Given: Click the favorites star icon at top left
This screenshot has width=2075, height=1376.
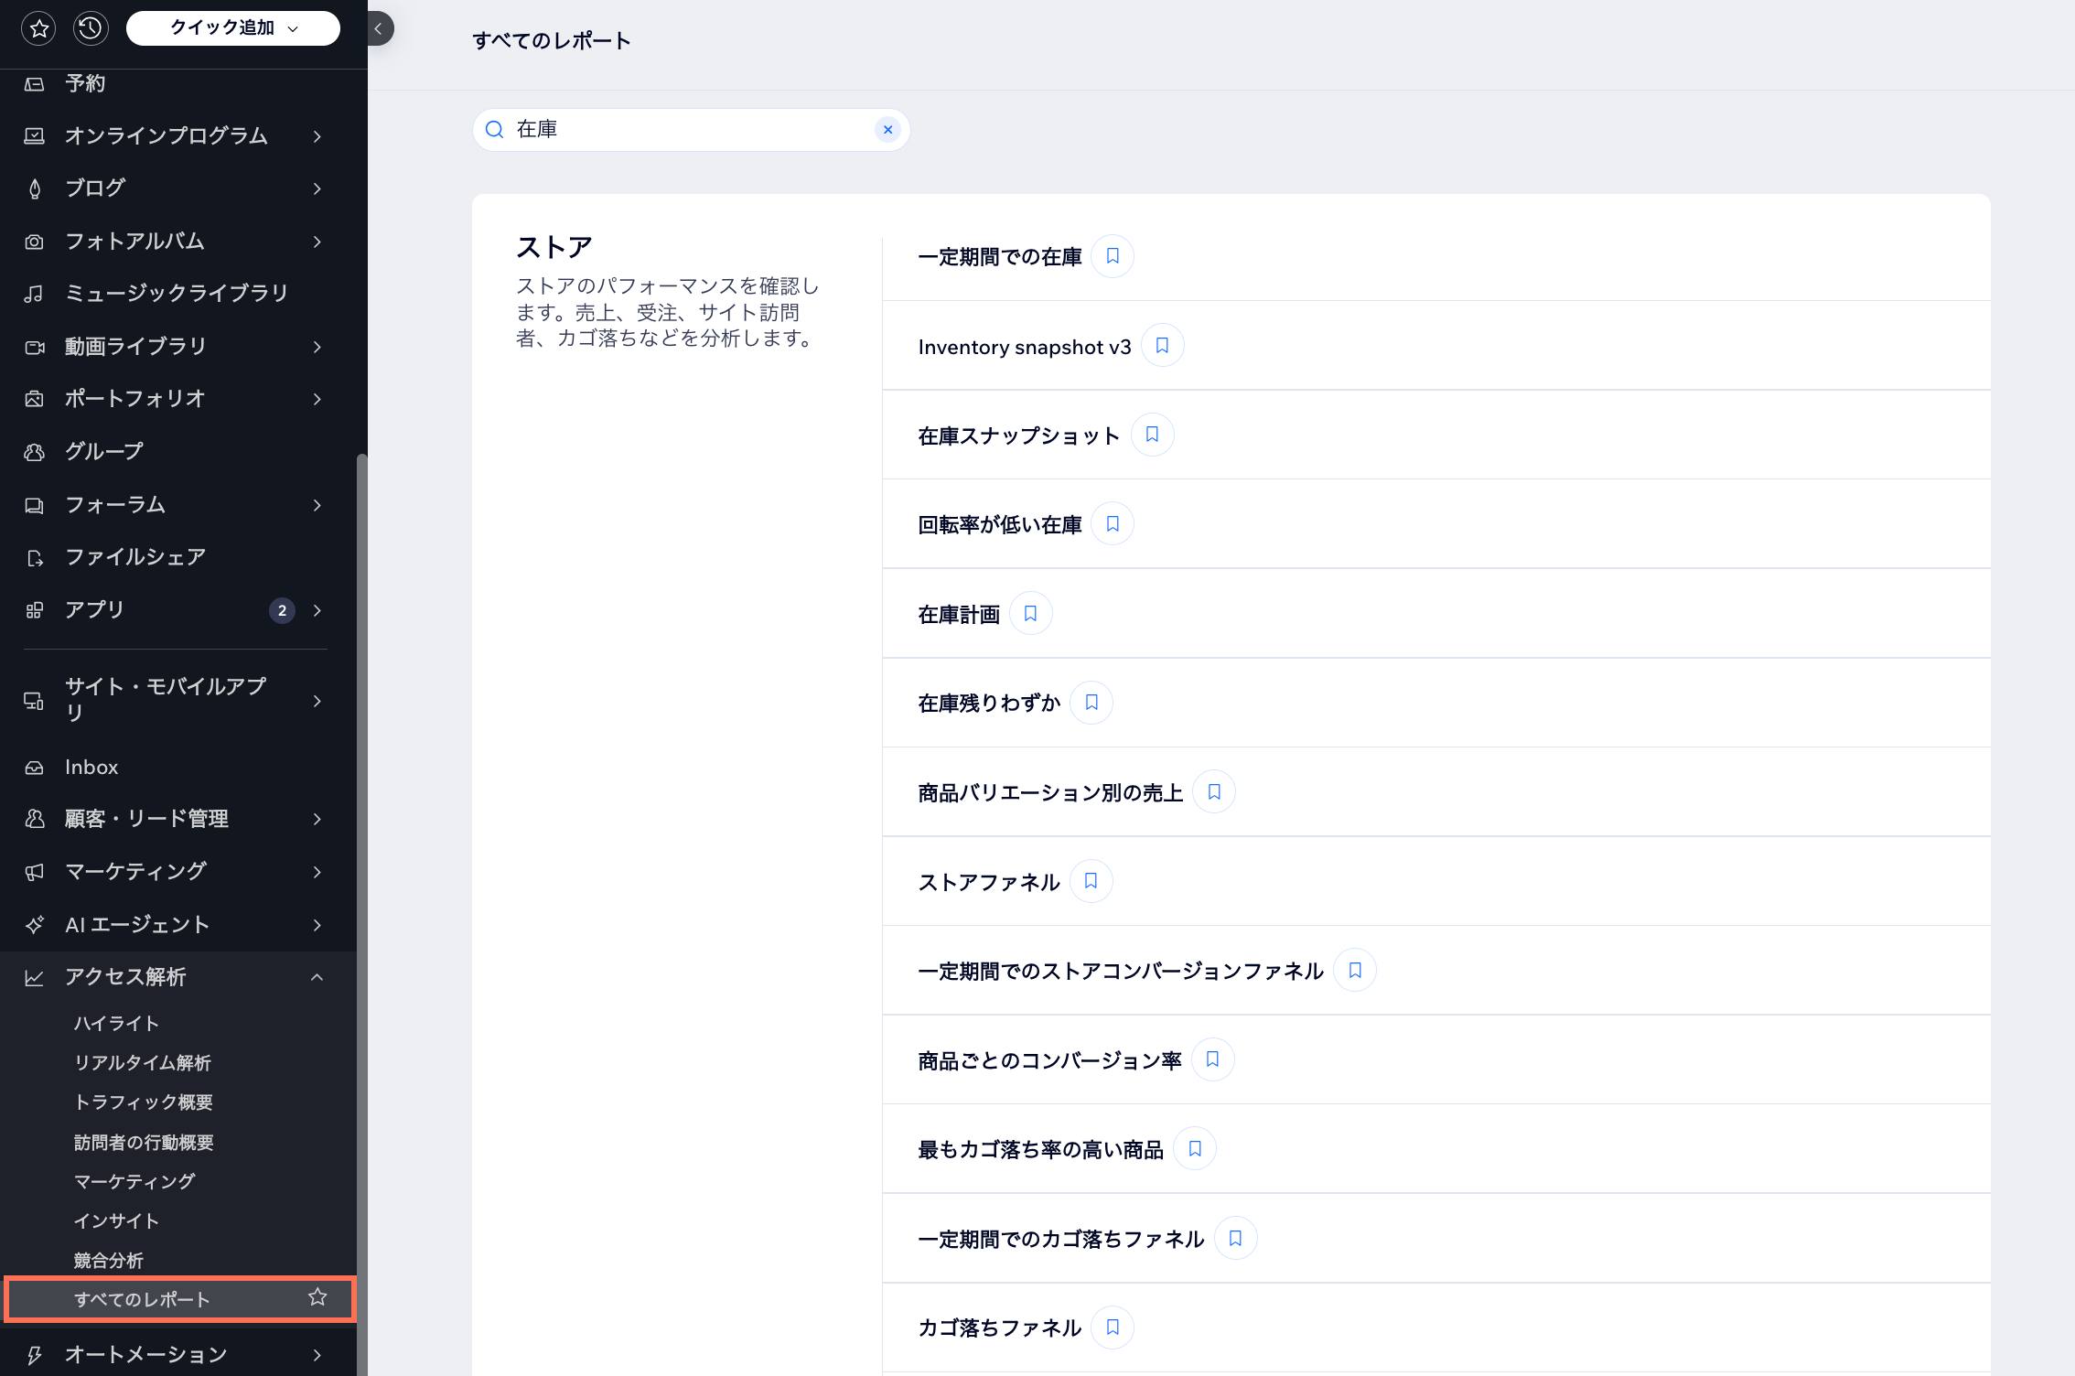Looking at the screenshot, I should click(x=38, y=27).
